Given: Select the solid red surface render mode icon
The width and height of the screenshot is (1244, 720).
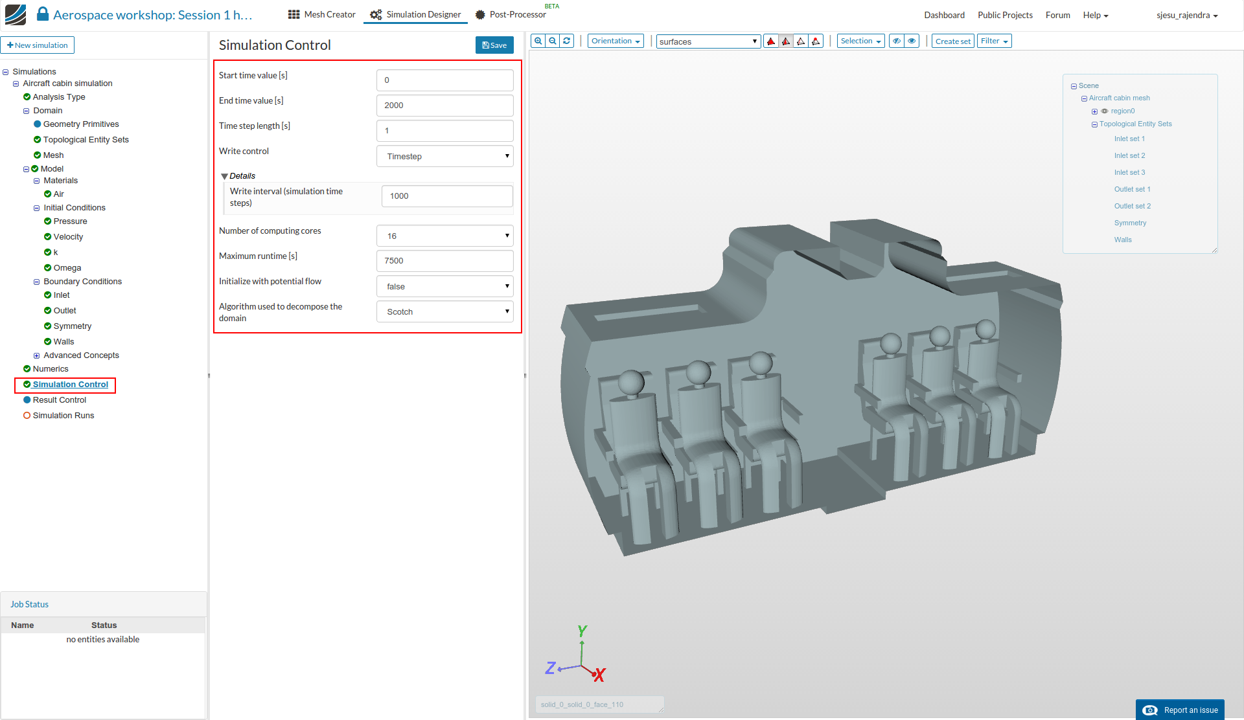Looking at the screenshot, I should [x=771, y=41].
